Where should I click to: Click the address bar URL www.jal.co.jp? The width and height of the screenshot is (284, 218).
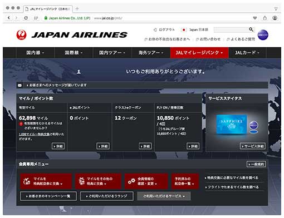point(108,18)
